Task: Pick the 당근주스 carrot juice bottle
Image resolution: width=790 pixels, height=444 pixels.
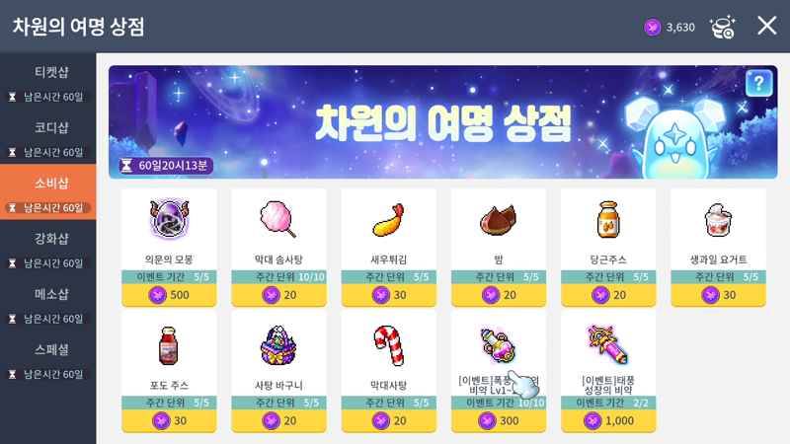Action: pos(608,219)
